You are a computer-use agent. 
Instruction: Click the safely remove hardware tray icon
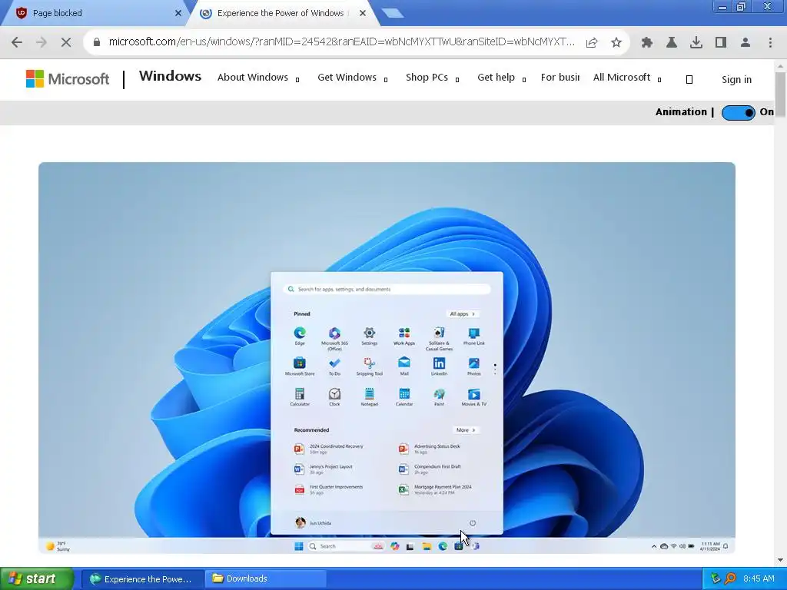[x=716, y=578]
